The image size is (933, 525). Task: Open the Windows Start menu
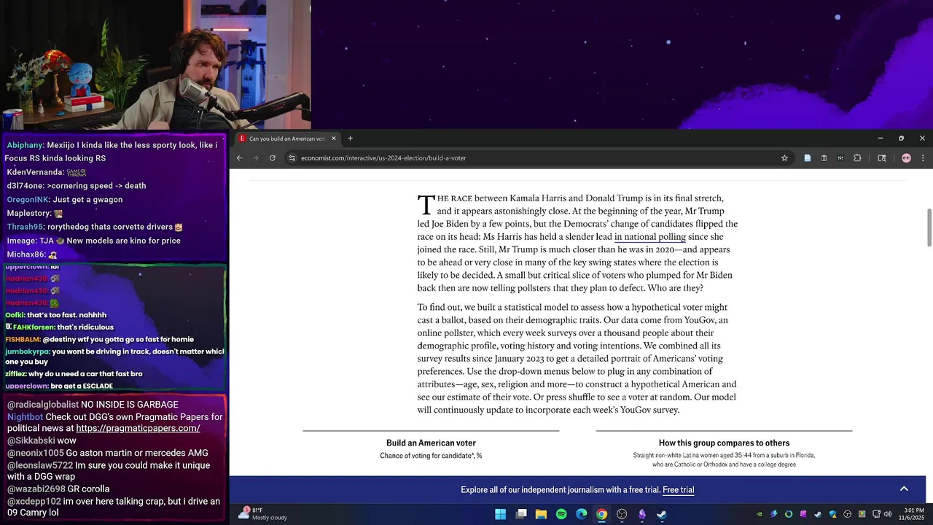tap(501, 514)
